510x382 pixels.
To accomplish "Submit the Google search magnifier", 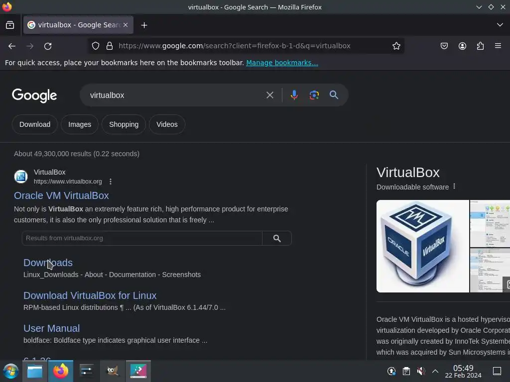I will [x=334, y=95].
